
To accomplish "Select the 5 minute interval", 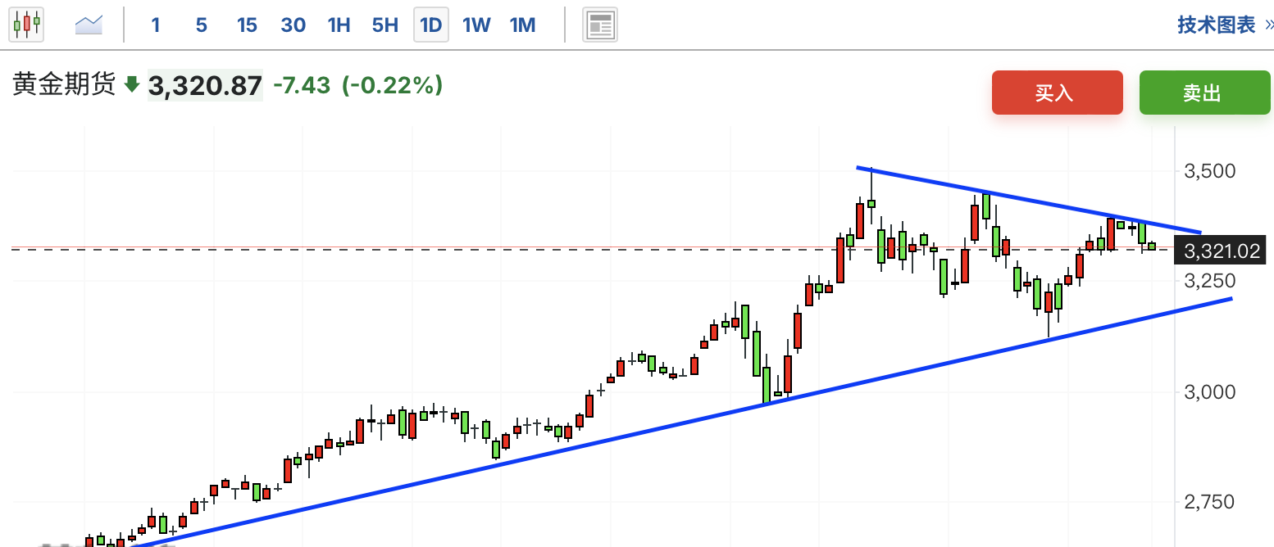I will (x=201, y=25).
